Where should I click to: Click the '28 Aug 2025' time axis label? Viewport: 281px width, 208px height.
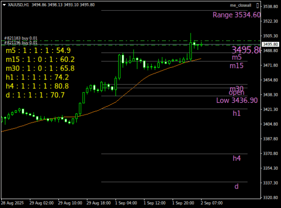13,203
